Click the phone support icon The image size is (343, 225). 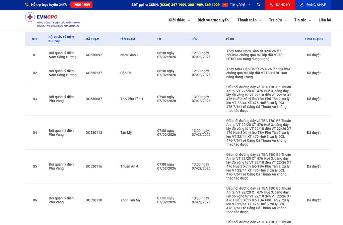coord(27,5)
